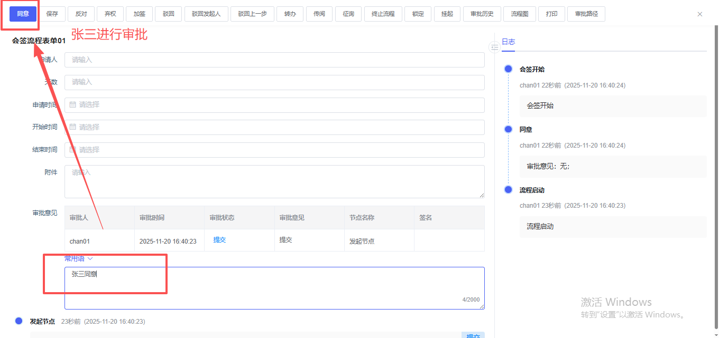Click the calendar icon in 申请时间 field
The image size is (719, 338).
(73, 105)
